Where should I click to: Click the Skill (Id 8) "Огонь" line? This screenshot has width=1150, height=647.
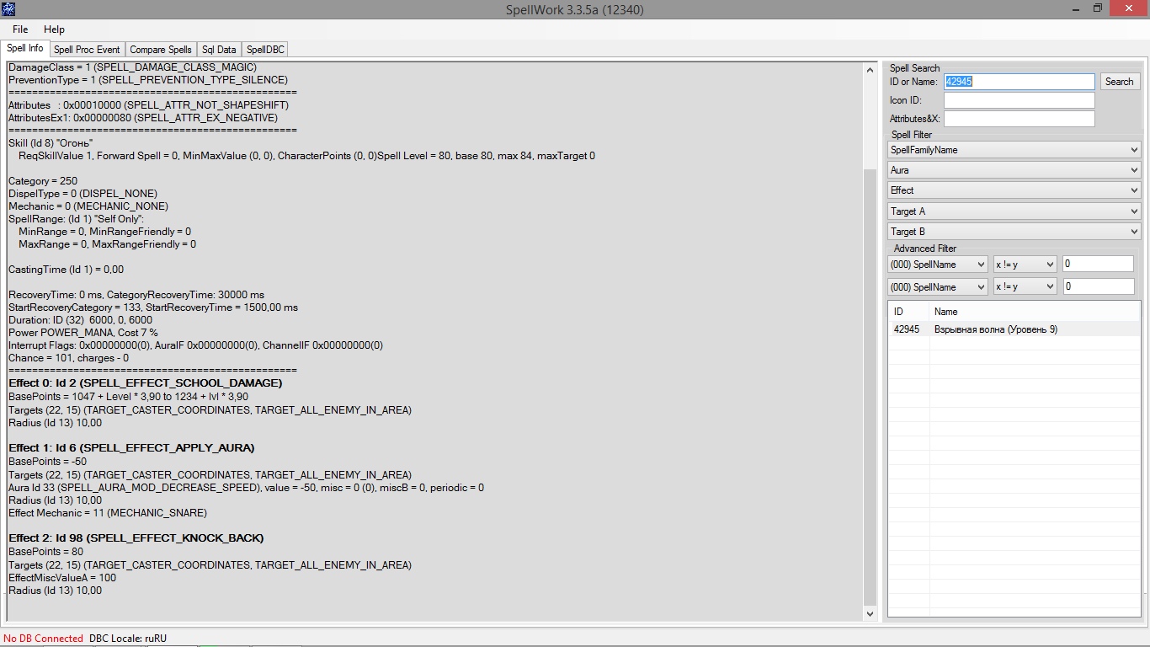pyautogui.click(x=51, y=143)
